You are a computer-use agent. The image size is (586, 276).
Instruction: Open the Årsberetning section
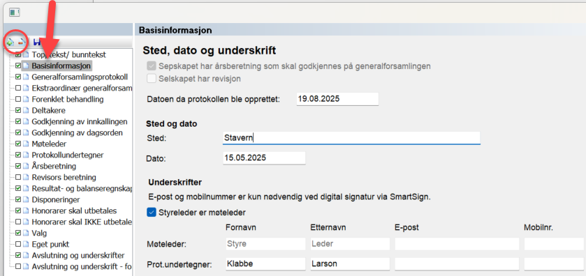pos(54,166)
